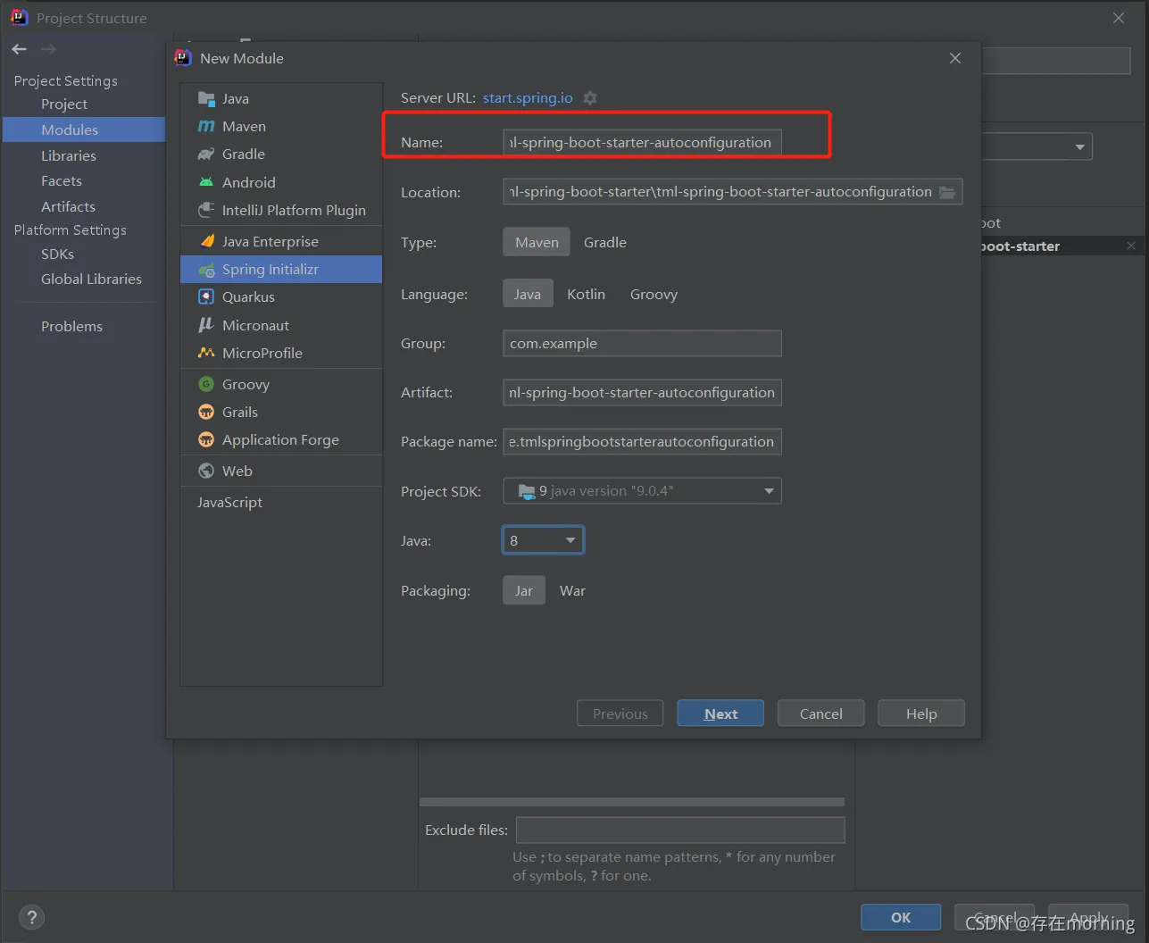The image size is (1149, 943).
Task: Open the Java version dropdown
Action: [543, 540]
